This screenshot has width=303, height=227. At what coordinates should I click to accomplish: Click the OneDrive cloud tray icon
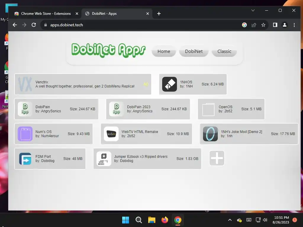click(239, 220)
